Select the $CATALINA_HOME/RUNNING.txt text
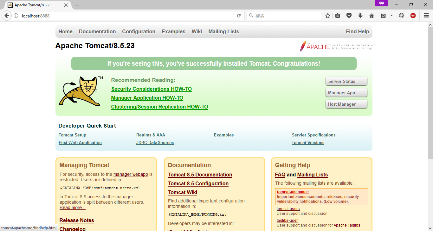This screenshot has height=231, width=433. (197, 214)
